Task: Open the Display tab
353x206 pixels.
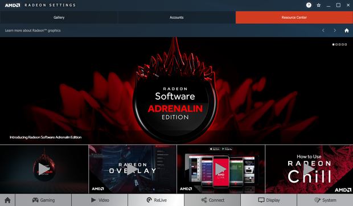Action: (269, 200)
